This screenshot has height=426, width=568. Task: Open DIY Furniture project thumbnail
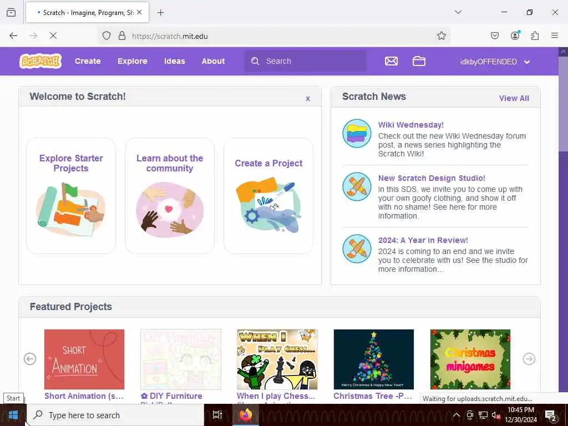181,359
